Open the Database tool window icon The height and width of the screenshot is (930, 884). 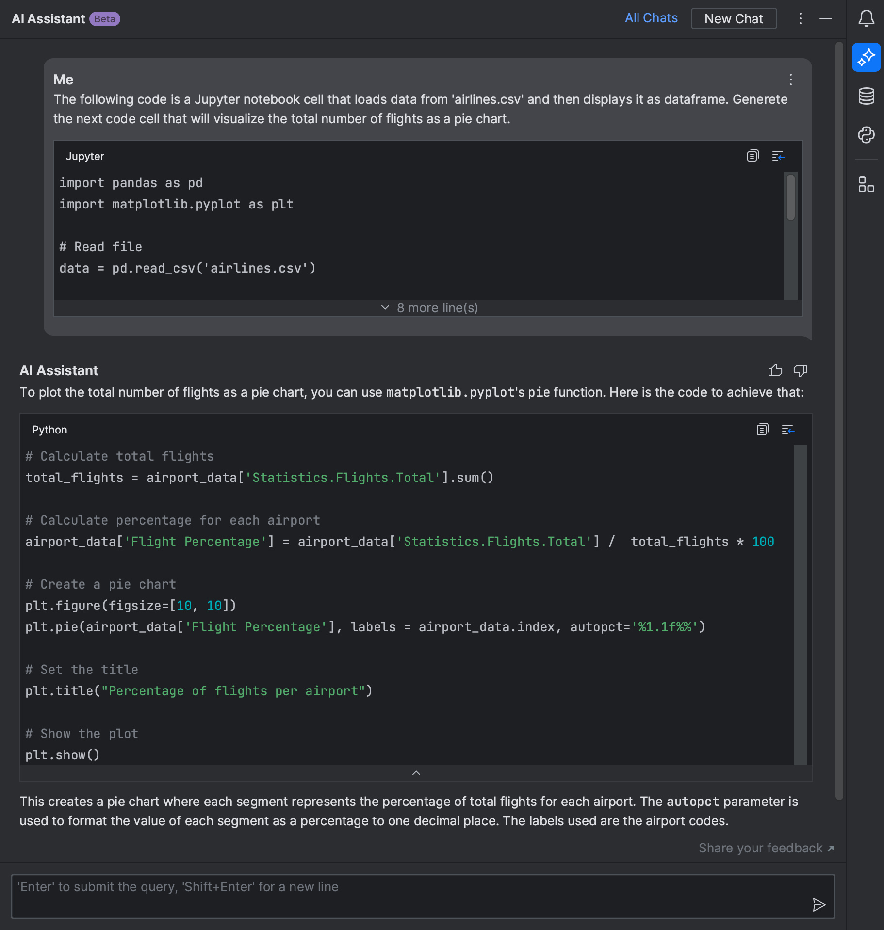click(866, 96)
